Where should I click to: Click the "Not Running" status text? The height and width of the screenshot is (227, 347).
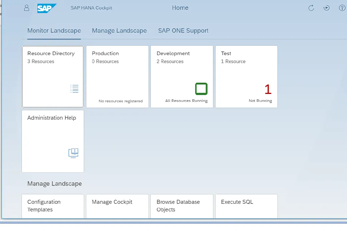(x=260, y=101)
